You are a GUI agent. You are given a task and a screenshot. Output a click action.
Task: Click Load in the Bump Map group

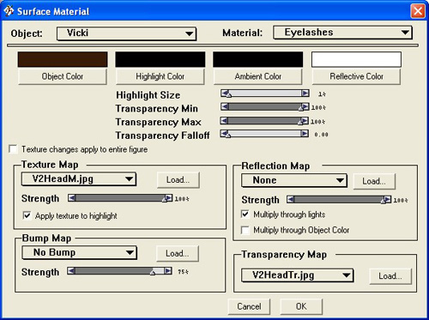178,253
